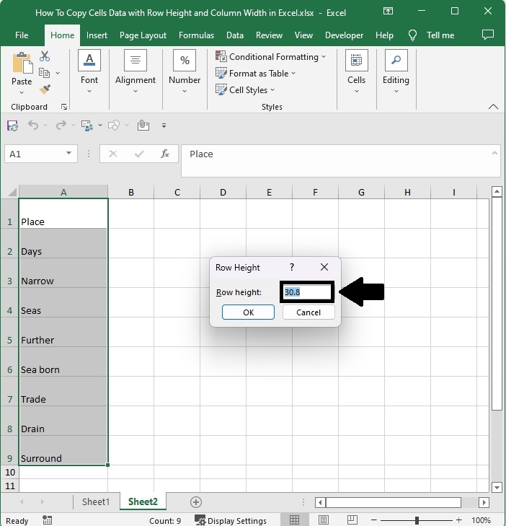Screen dimensions: 506x526
Task: Click the shapes icon in quick access toolbar
Action: coord(114,125)
